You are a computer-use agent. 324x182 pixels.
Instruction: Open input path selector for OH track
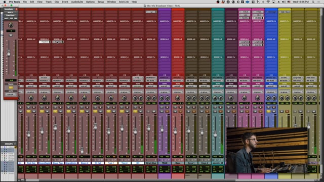(138, 78)
